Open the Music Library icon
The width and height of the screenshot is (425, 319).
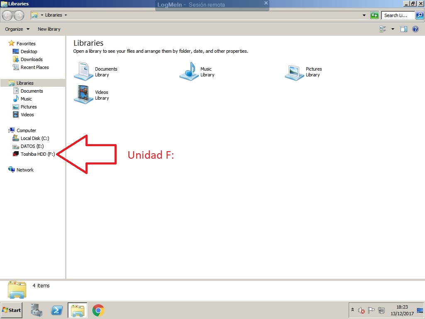click(x=189, y=71)
